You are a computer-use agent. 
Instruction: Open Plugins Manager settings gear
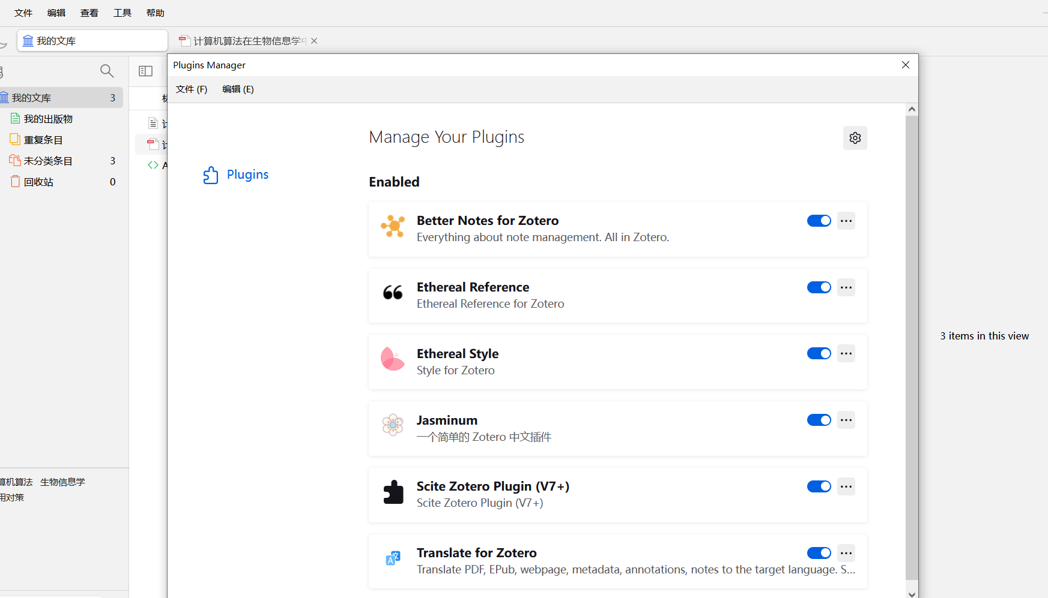click(x=855, y=138)
